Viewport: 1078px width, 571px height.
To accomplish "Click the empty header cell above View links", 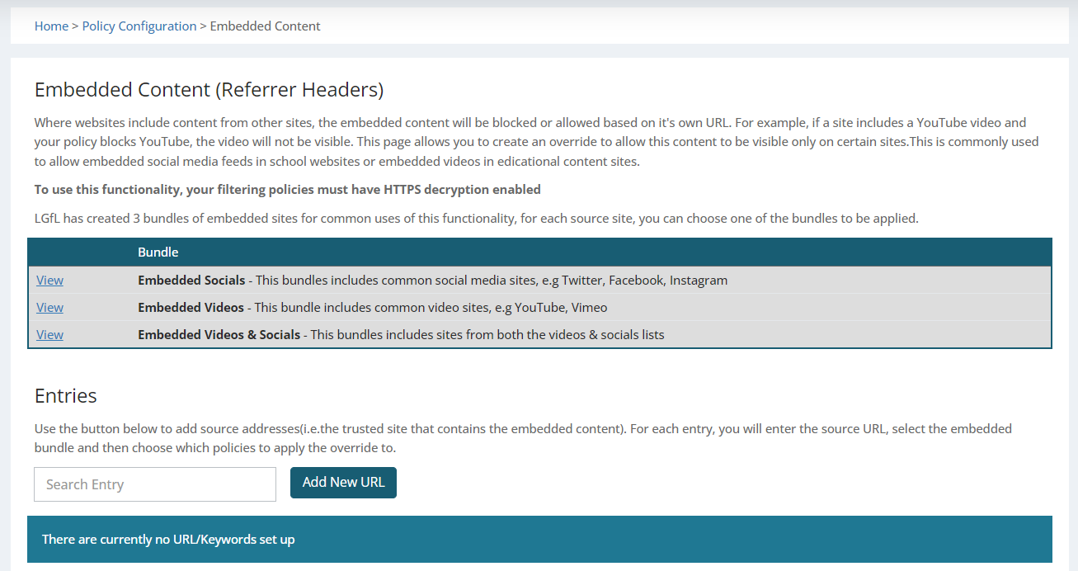I will tap(80, 252).
